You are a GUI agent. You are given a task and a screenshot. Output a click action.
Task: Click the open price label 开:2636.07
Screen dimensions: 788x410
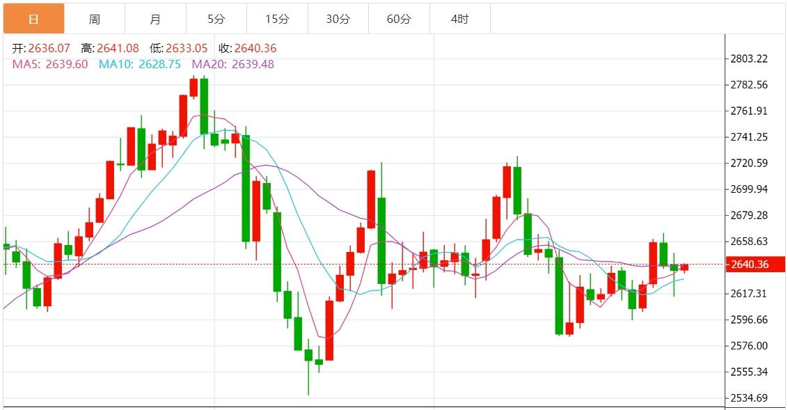pyautogui.click(x=42, y=48)
